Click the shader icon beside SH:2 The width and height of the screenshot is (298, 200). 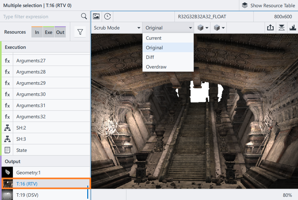(x=7, y=128)
